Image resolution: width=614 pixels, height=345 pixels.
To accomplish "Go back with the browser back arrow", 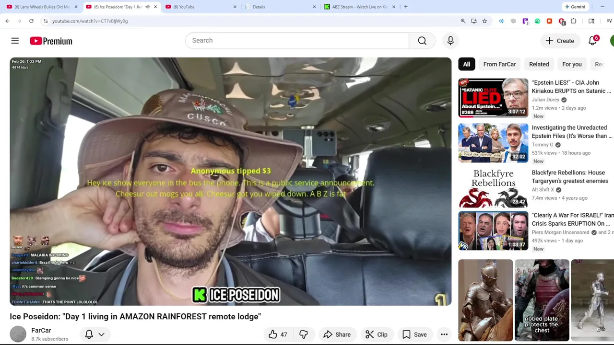I will 7,21.
